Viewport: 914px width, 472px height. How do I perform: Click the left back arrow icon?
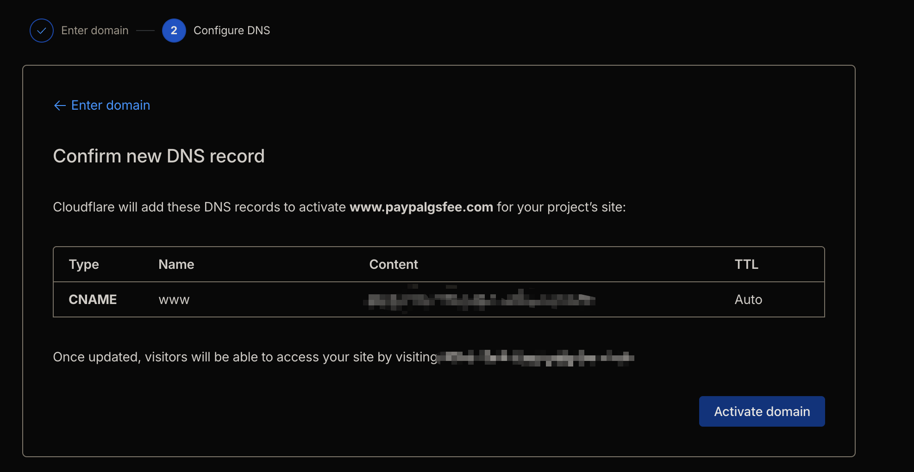click(60, 106)
